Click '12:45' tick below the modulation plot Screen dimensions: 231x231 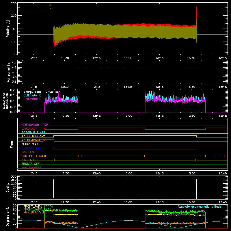96,116
